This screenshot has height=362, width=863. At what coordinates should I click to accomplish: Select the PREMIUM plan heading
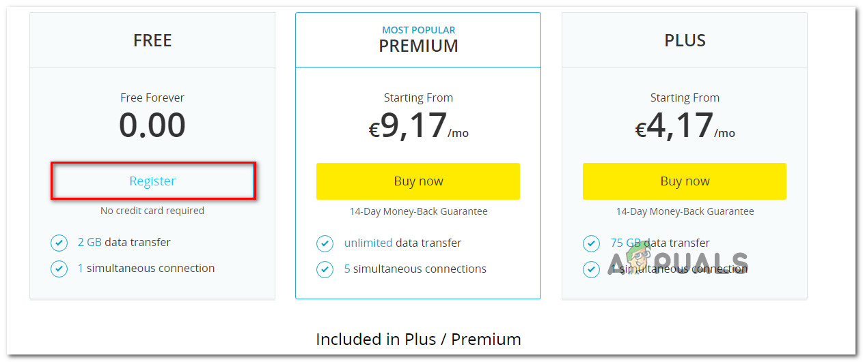tap(418, 46)
